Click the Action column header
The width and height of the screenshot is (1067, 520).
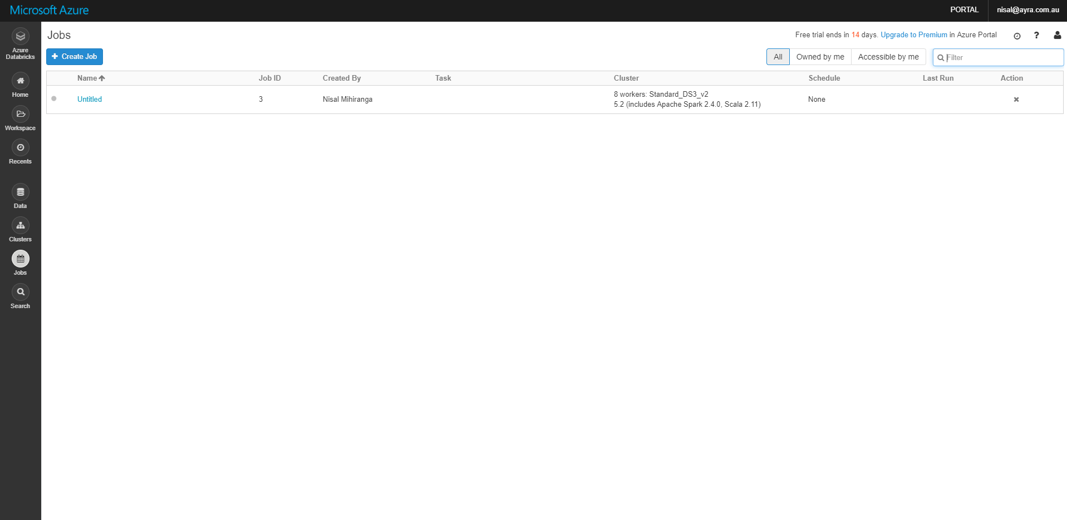pos(1012,78)
